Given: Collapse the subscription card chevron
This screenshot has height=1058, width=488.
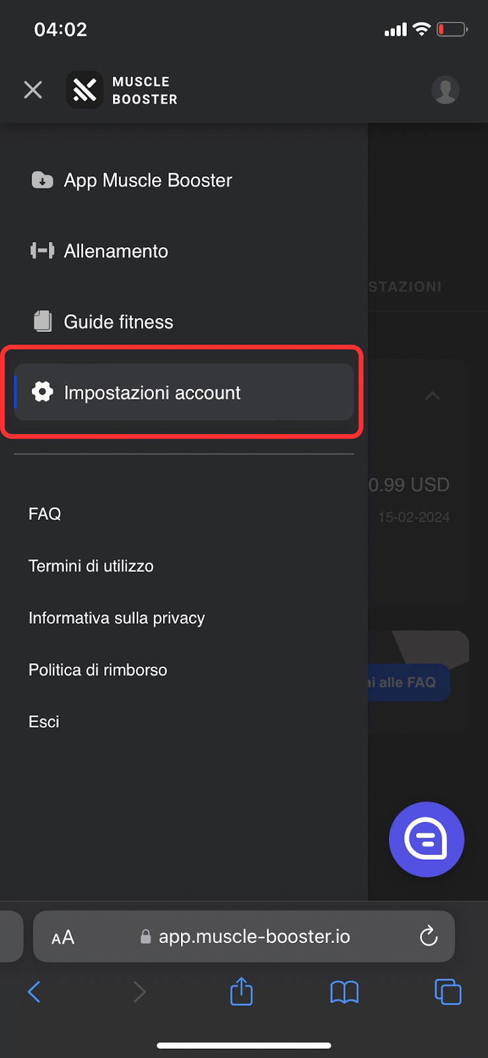Looking at the screenshot, I should click(x=433, y=396).
